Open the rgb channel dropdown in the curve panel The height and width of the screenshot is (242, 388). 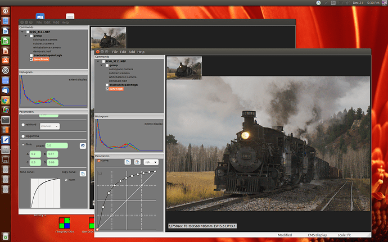151,162
